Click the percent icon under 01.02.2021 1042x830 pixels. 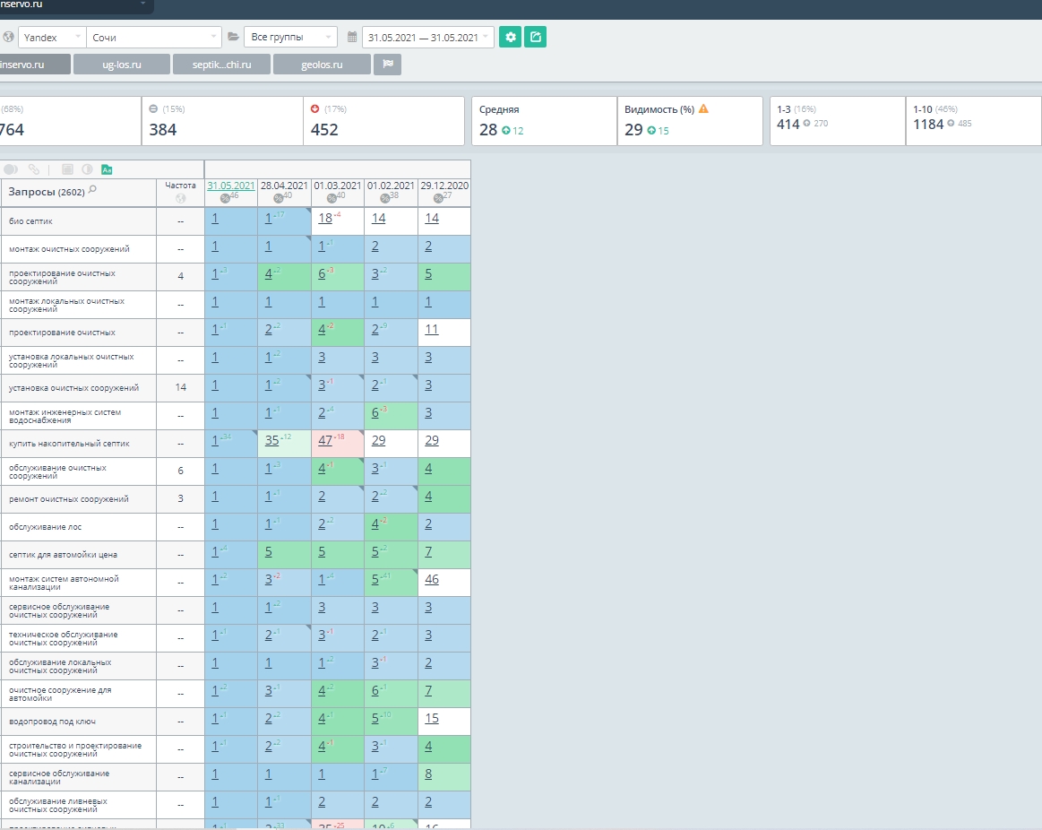(384, 198)
